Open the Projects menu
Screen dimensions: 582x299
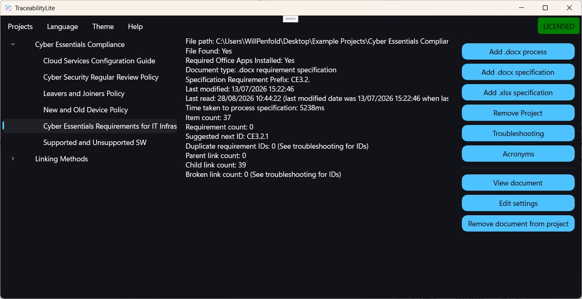coord(20,27)
